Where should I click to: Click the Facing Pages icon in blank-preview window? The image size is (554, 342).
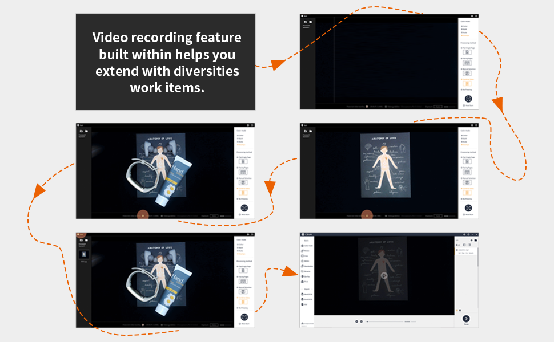pos(467,63)
